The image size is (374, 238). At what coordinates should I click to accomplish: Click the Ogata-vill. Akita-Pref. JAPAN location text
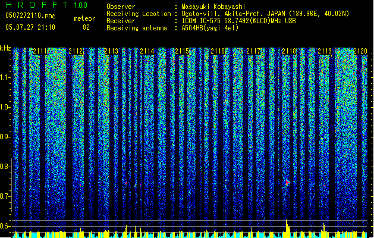click(265, 14)
